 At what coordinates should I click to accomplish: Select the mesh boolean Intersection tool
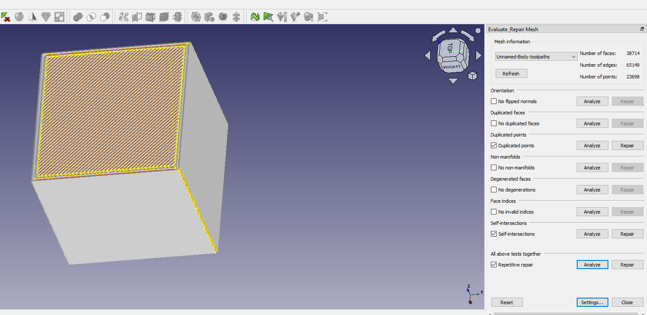91,17
